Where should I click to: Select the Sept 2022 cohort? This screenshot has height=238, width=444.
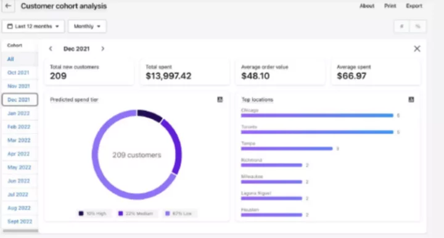20,221
